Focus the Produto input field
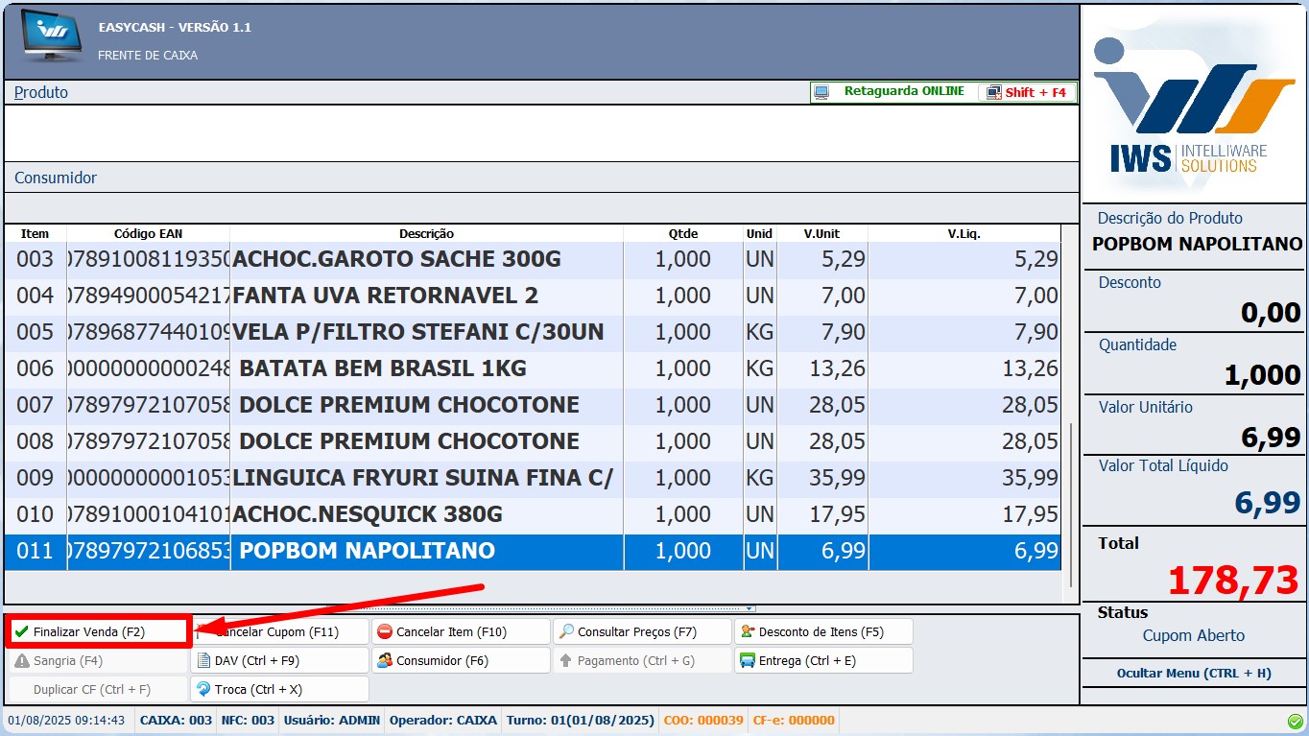 tap(541, 133)
